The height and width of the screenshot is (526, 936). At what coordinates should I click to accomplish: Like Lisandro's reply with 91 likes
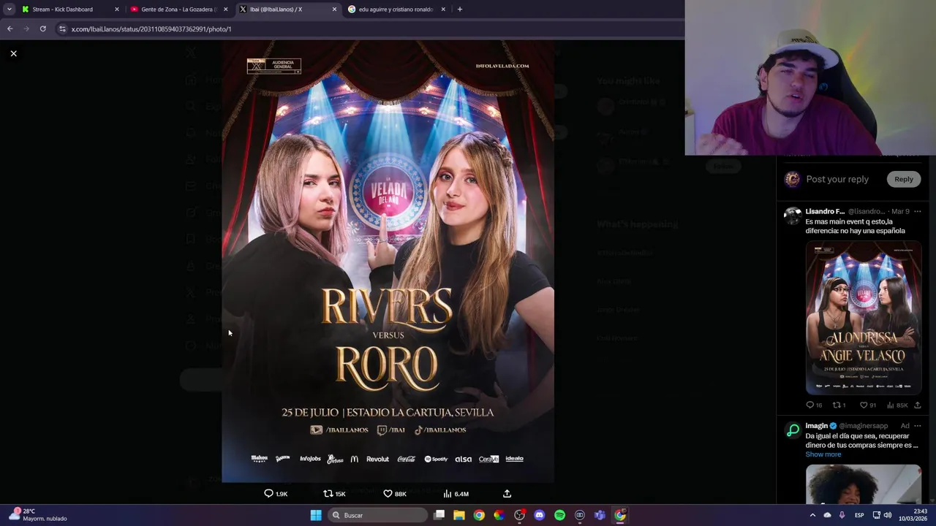click(x=868, y=405)
